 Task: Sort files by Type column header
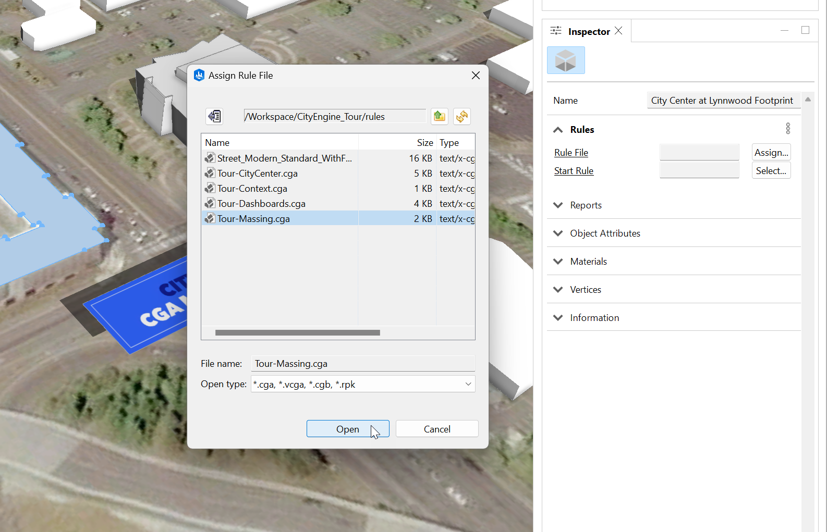(x=455, y=142)
